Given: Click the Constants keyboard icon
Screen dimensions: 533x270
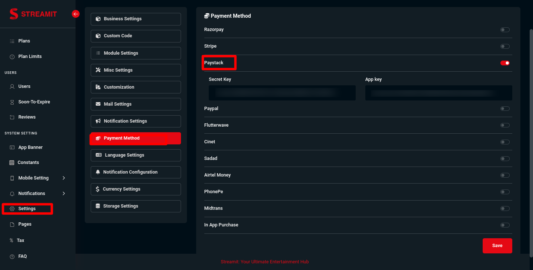Looking at the screenshot, I should coord(11,163).
